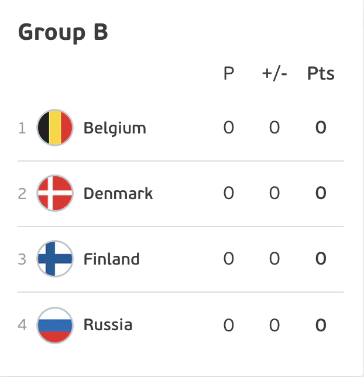Viewport: 364px width, 377px height.
Task: Click rank number 4 beside Russia
Action: pyautogui.click(x=22, y=325)
